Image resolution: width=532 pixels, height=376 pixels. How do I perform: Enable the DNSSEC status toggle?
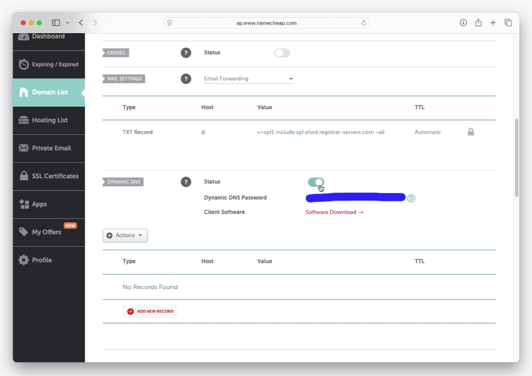click(x=282, y=53)
